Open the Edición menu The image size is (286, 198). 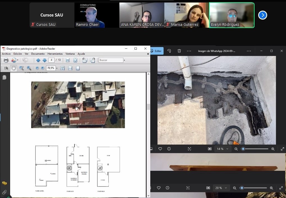[17, 54]
